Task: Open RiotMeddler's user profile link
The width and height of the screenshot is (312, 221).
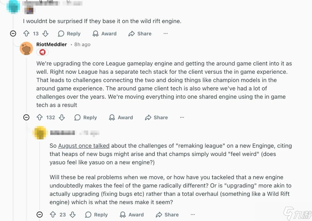Action: pyautogui.click(x=51, y=44)
